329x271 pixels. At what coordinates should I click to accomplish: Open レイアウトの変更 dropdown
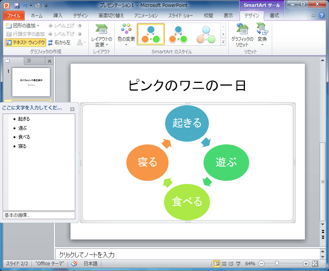pos(102,35)
